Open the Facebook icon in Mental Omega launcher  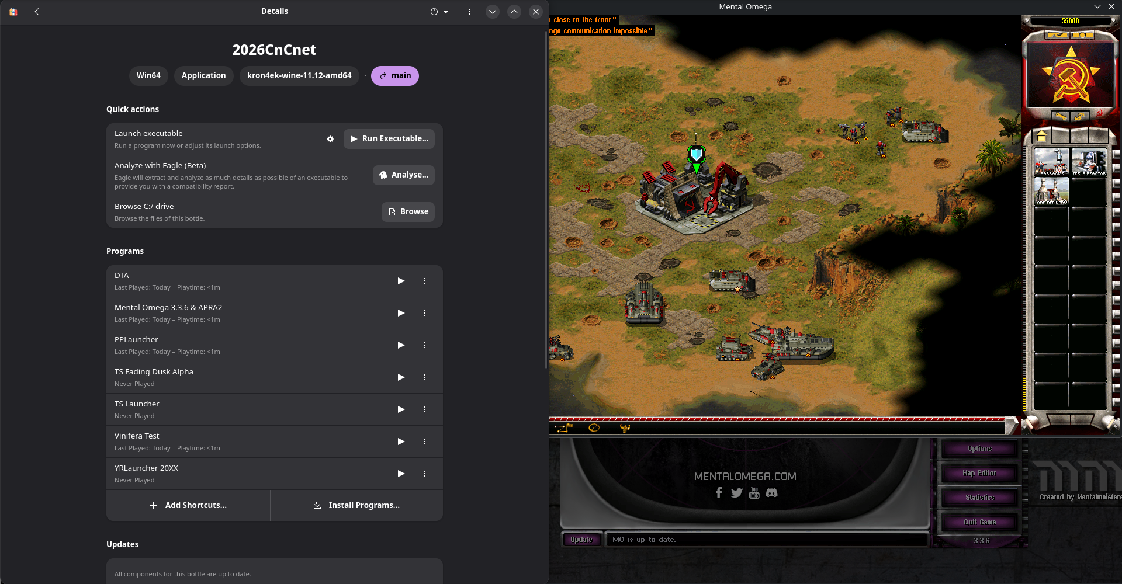point(719,493)
